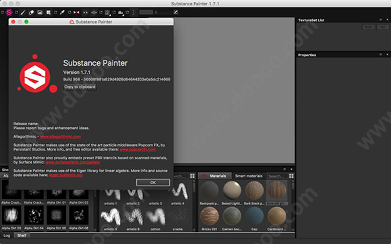Click the All button in TextureSet List

click(383, 27)
